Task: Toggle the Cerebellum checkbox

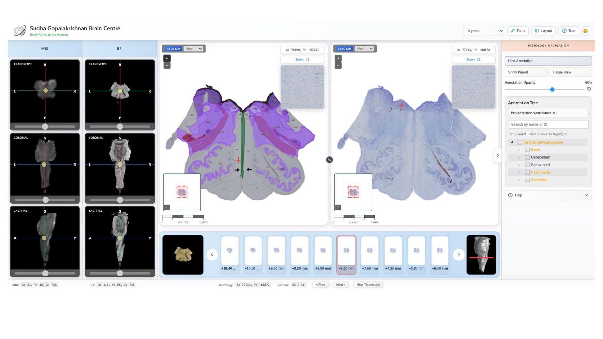Action: tap(527, 157)
